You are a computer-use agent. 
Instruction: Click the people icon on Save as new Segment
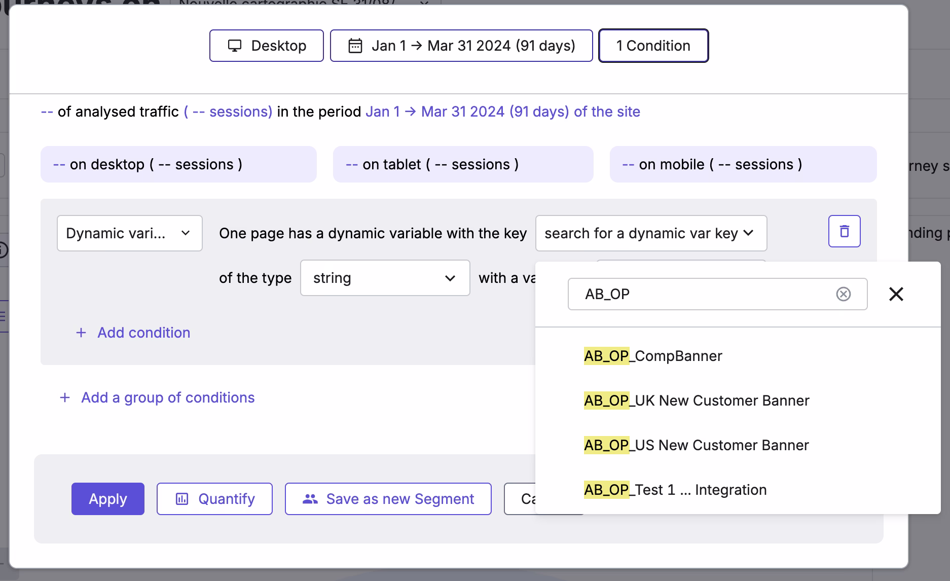(310, 499)
